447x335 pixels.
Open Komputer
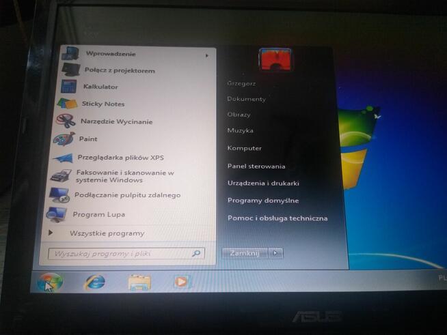pos(245,148)
